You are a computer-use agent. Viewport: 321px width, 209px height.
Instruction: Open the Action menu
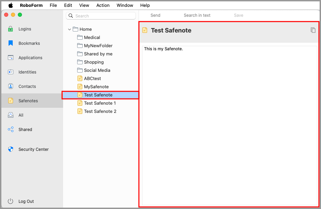pyautogui.click(x=103, y=5)
